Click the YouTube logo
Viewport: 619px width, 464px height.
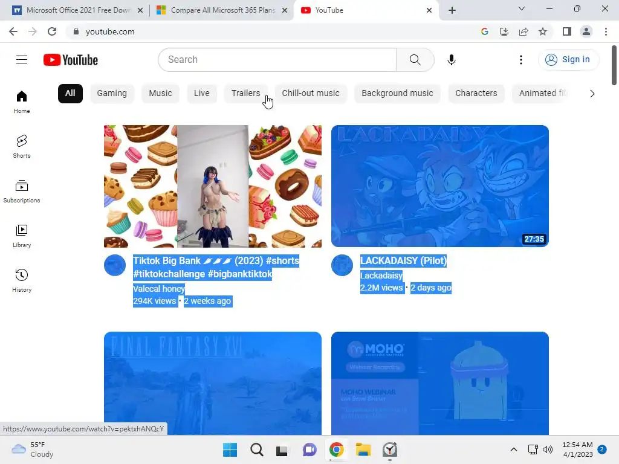71,60
